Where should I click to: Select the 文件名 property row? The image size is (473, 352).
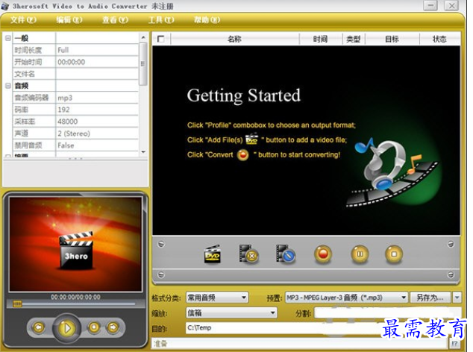75,74
